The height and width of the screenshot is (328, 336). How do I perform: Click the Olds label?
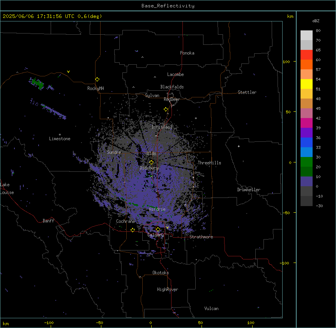(151, 153)
